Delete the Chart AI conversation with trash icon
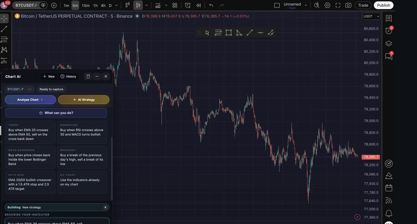This screenshot has height=224, width=417. pos(88,76)
